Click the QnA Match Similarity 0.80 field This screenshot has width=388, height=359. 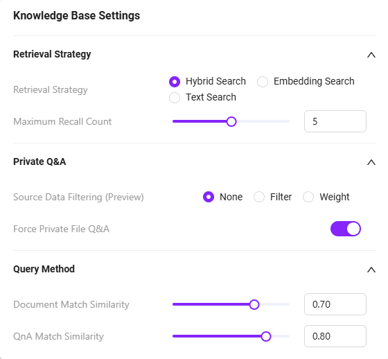coord(335,336)
